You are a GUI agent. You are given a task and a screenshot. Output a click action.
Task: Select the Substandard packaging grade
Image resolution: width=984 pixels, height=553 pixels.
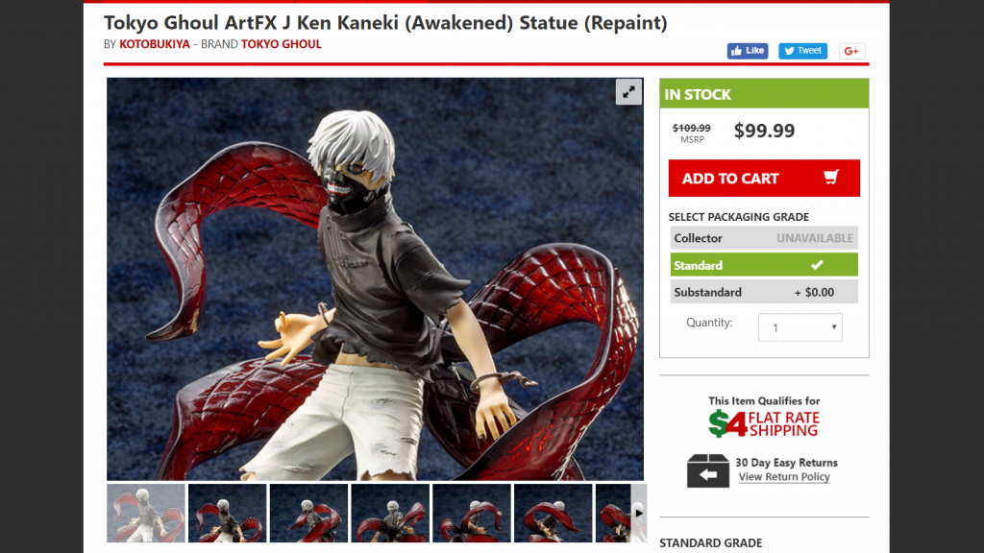coord(764,292)
